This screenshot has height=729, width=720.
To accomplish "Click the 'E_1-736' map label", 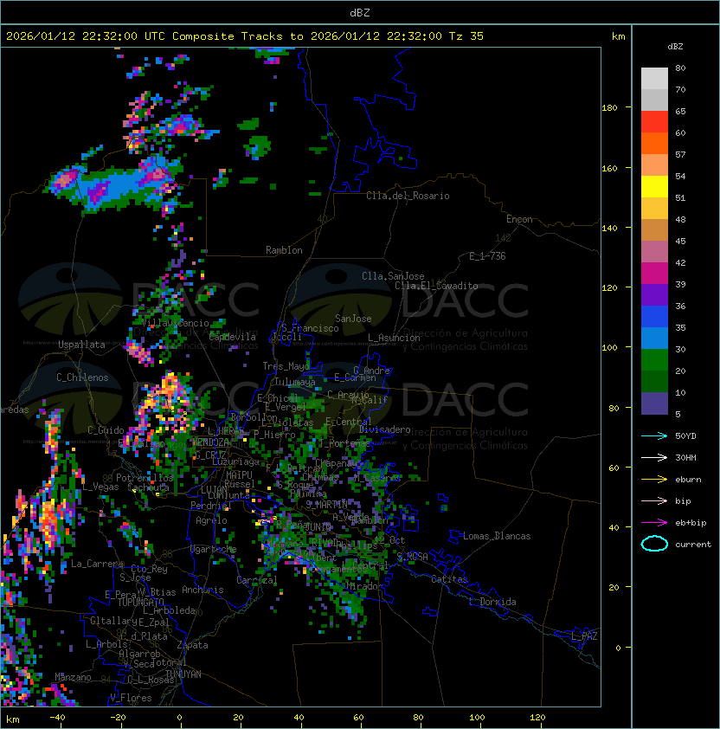I will (487, 256).
